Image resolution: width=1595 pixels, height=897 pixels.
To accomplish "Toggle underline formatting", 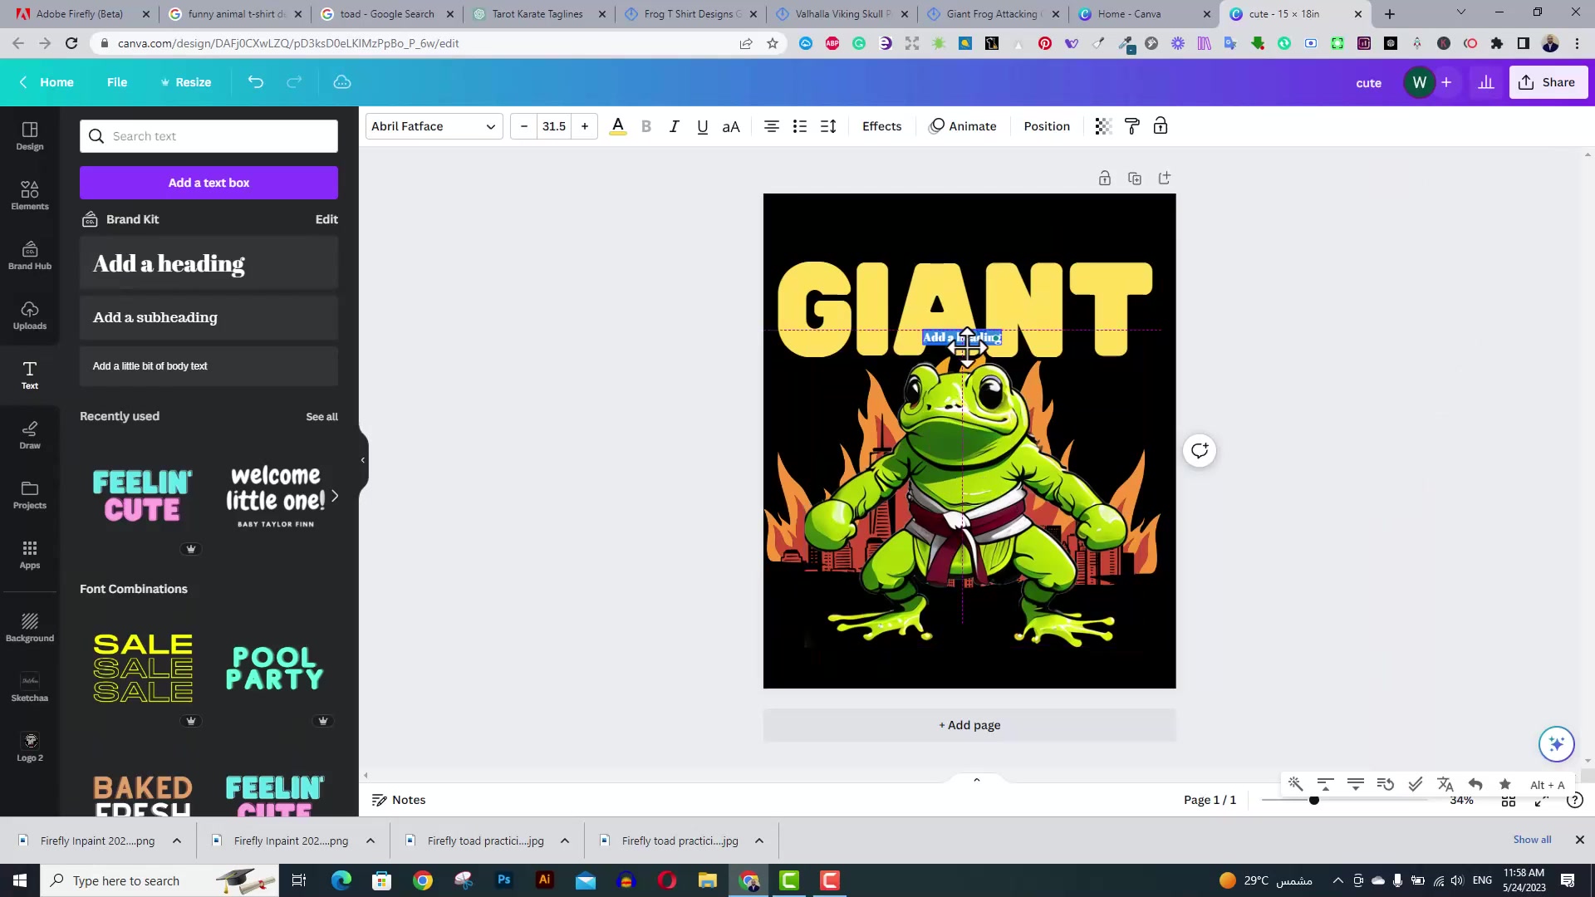I will pyautogui.click(x=703, y=126).
